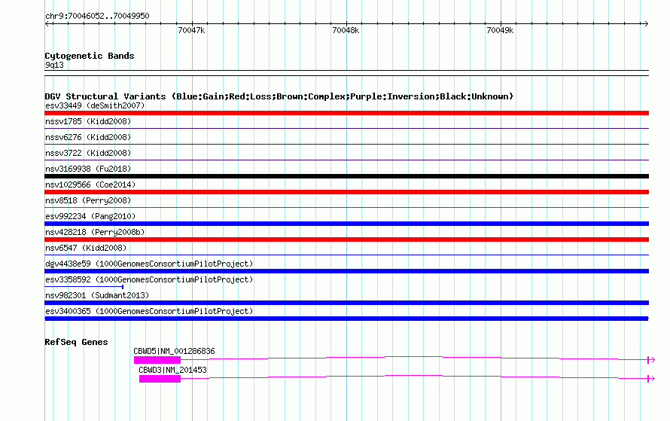Open nsv8518 (Perry2008) variant label
The height and width of the screenshot is (421, 670).
pyautogui.click(x=88, y=200)
